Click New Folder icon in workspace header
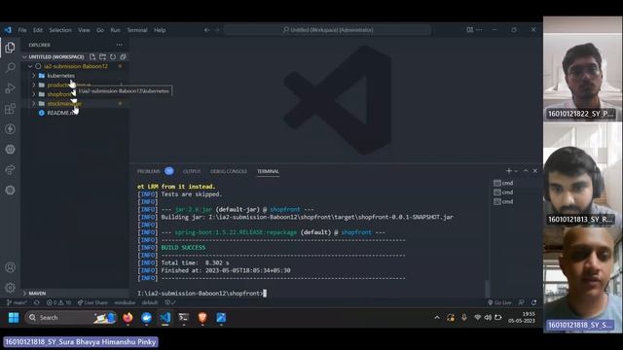The height and width of the screenshot is (350, 623). (x=102, y=56)
